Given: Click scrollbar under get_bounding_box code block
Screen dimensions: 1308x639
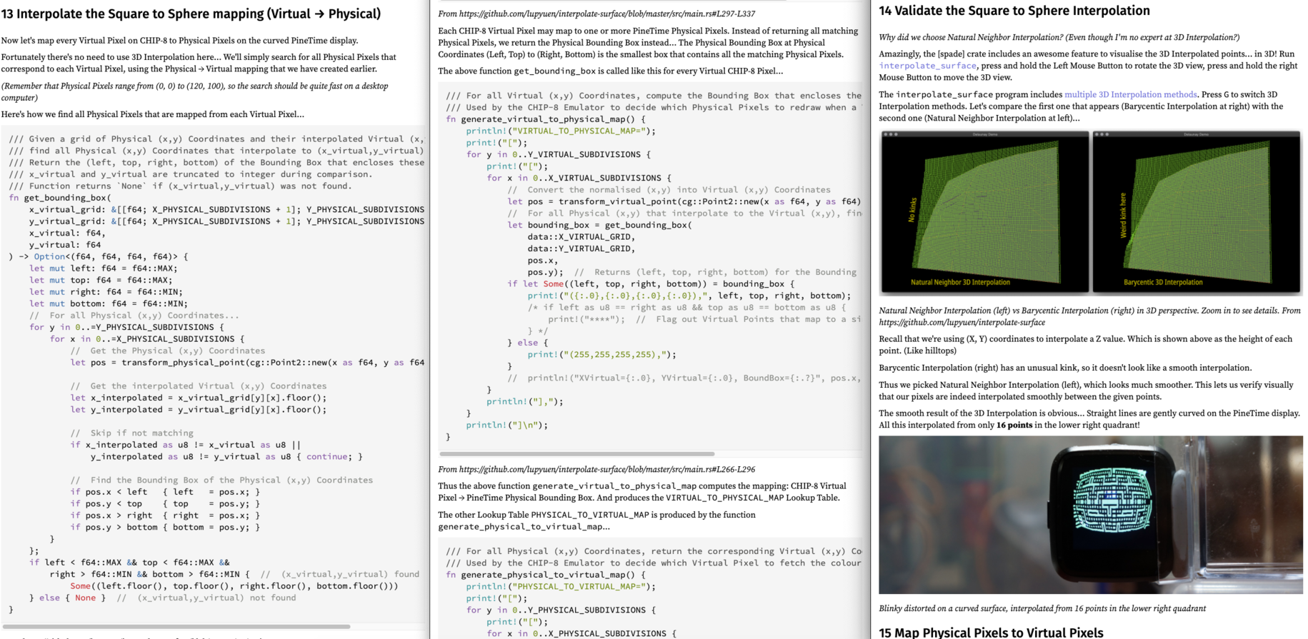Looking at the screenshot, I should 177,626.
